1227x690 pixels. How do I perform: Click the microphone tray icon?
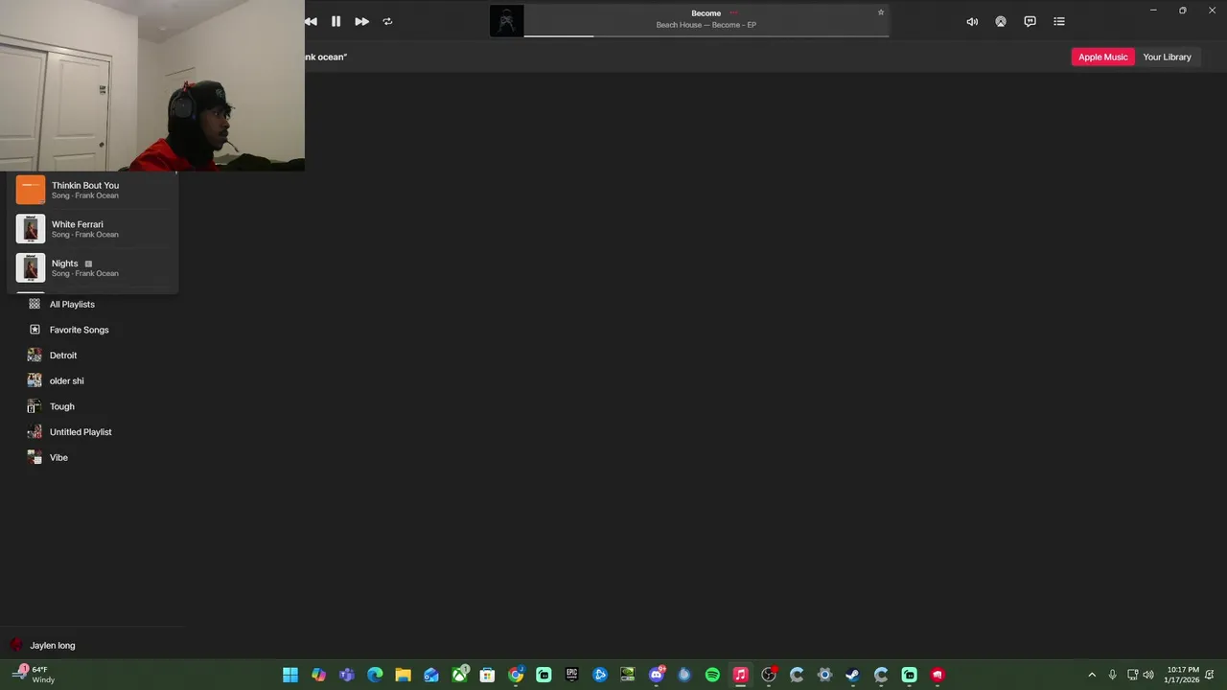tap(1112, 675)
